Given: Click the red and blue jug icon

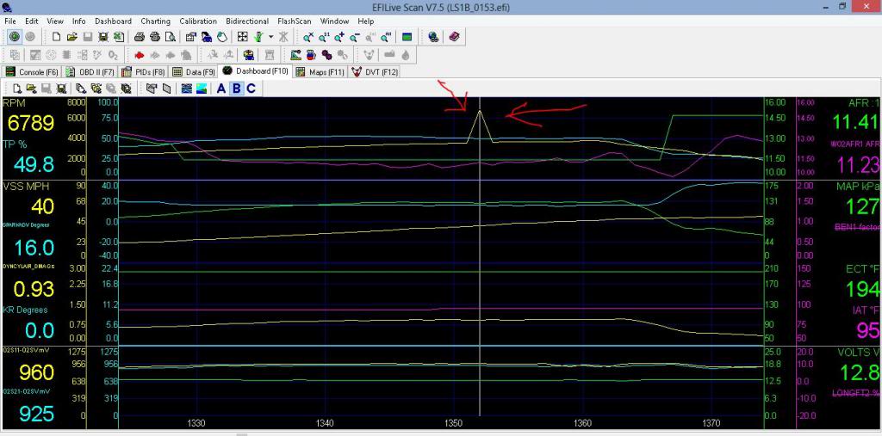Looking at the screenshot, I should (x=310, y=55).
